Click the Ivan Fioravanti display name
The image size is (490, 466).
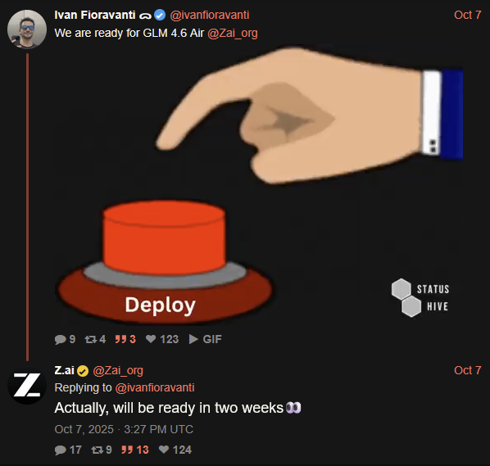(95, 15)
